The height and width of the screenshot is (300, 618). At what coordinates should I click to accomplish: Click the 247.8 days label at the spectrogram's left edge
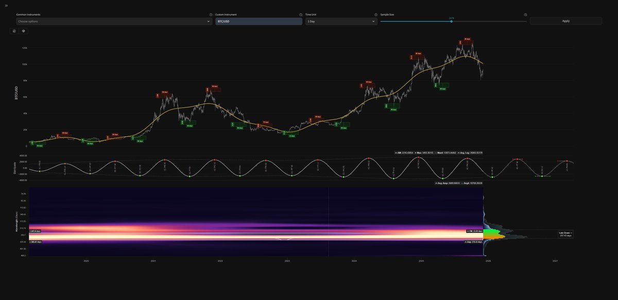pos(36,231)
